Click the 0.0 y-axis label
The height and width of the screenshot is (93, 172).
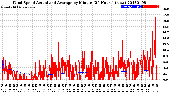click(x=166, y=80)
